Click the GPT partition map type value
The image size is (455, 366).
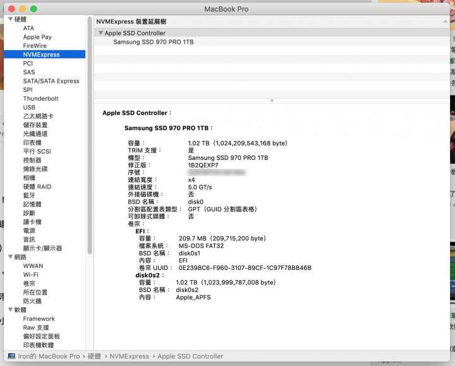[222, 209]
